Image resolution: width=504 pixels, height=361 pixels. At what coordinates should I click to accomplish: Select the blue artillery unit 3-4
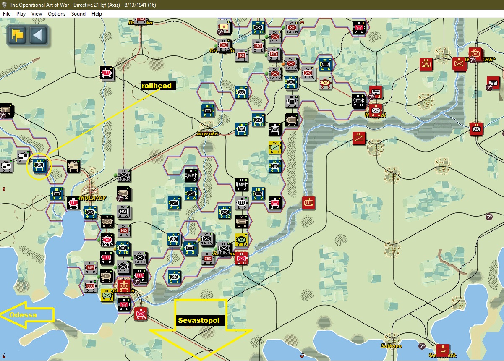57,194
